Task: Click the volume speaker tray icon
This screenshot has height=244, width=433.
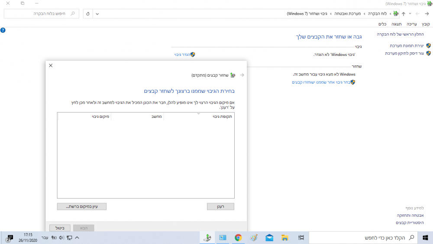Action: tap(61, 237)
